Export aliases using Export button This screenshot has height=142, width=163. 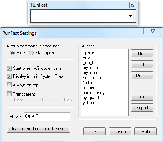point(142,108)
